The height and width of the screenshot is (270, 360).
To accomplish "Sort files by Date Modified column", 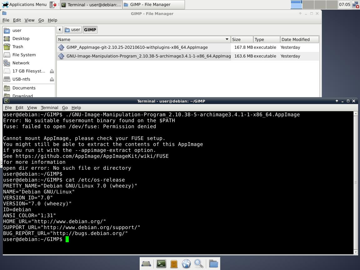I will pyautogui.click(x=299, y=39).
